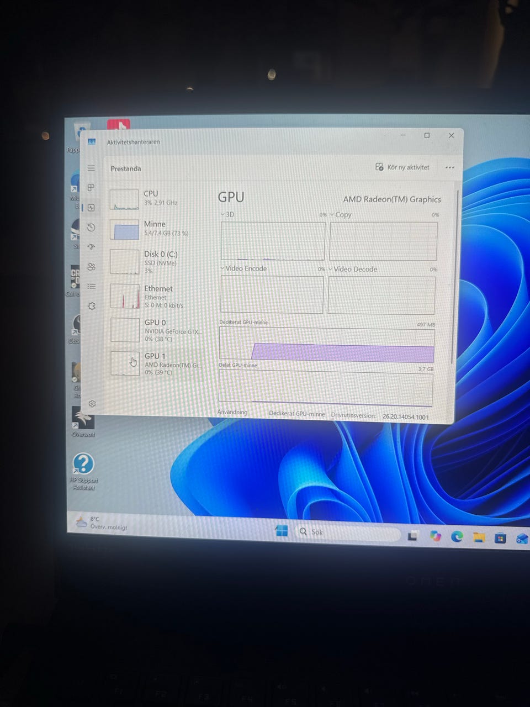Click the Dedikerat GPU-minne graph
The image size is (530, 707).
point(326,344)
